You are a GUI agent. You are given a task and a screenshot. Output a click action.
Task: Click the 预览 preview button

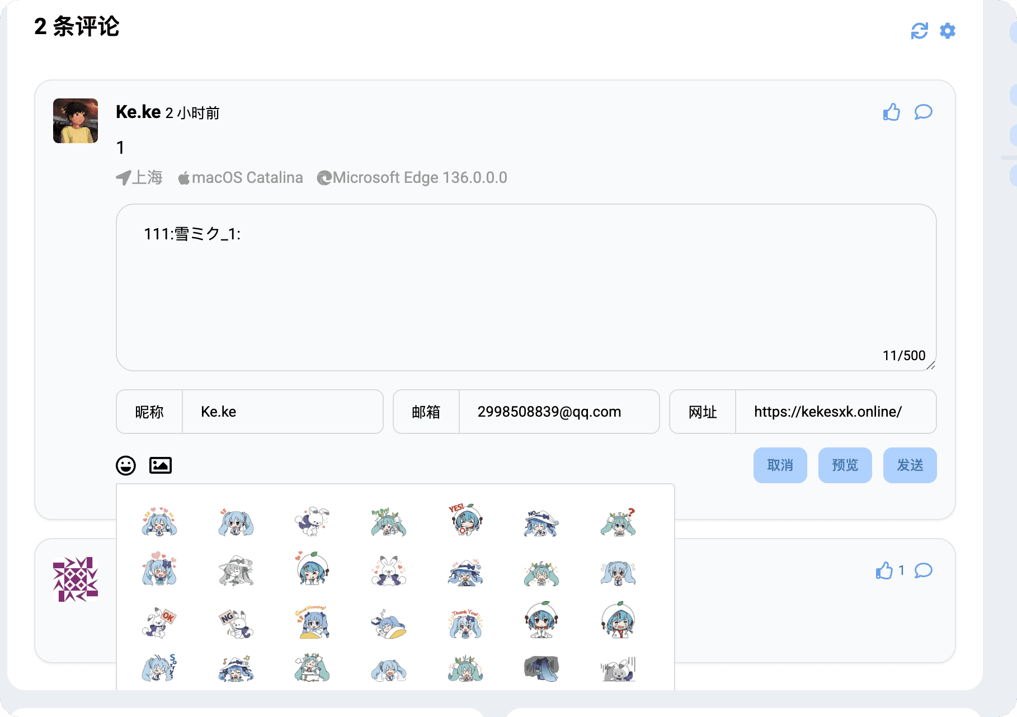pyautogui.click(x=845, y=465)
